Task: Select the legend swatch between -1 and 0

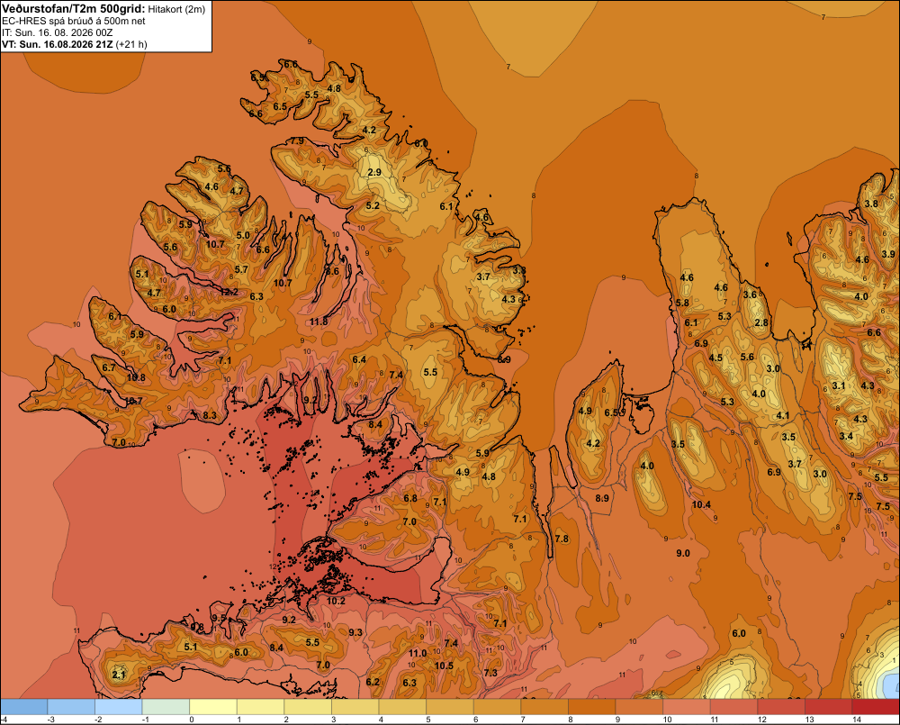Action: click(166, 707)
